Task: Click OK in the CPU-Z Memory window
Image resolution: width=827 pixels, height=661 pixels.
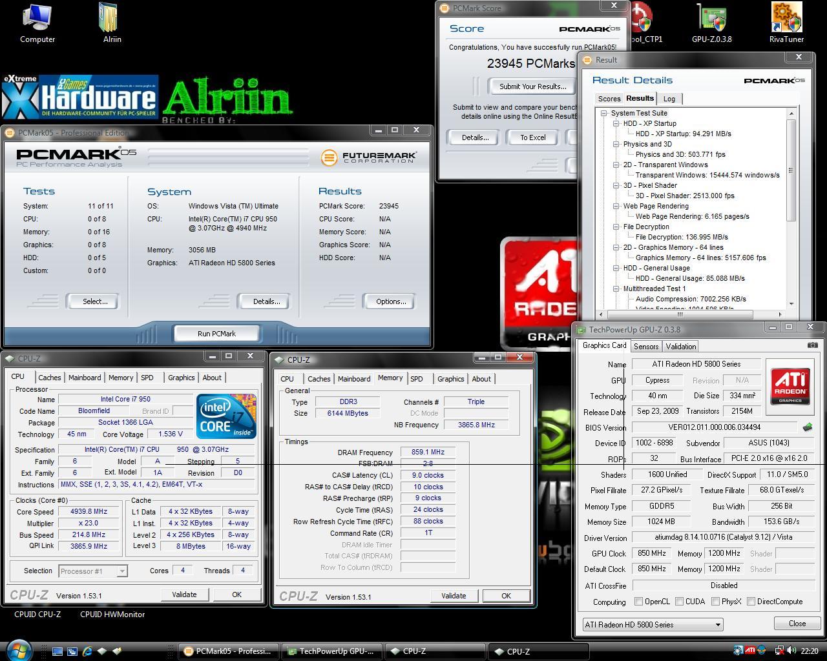Action: click(506, 596)
